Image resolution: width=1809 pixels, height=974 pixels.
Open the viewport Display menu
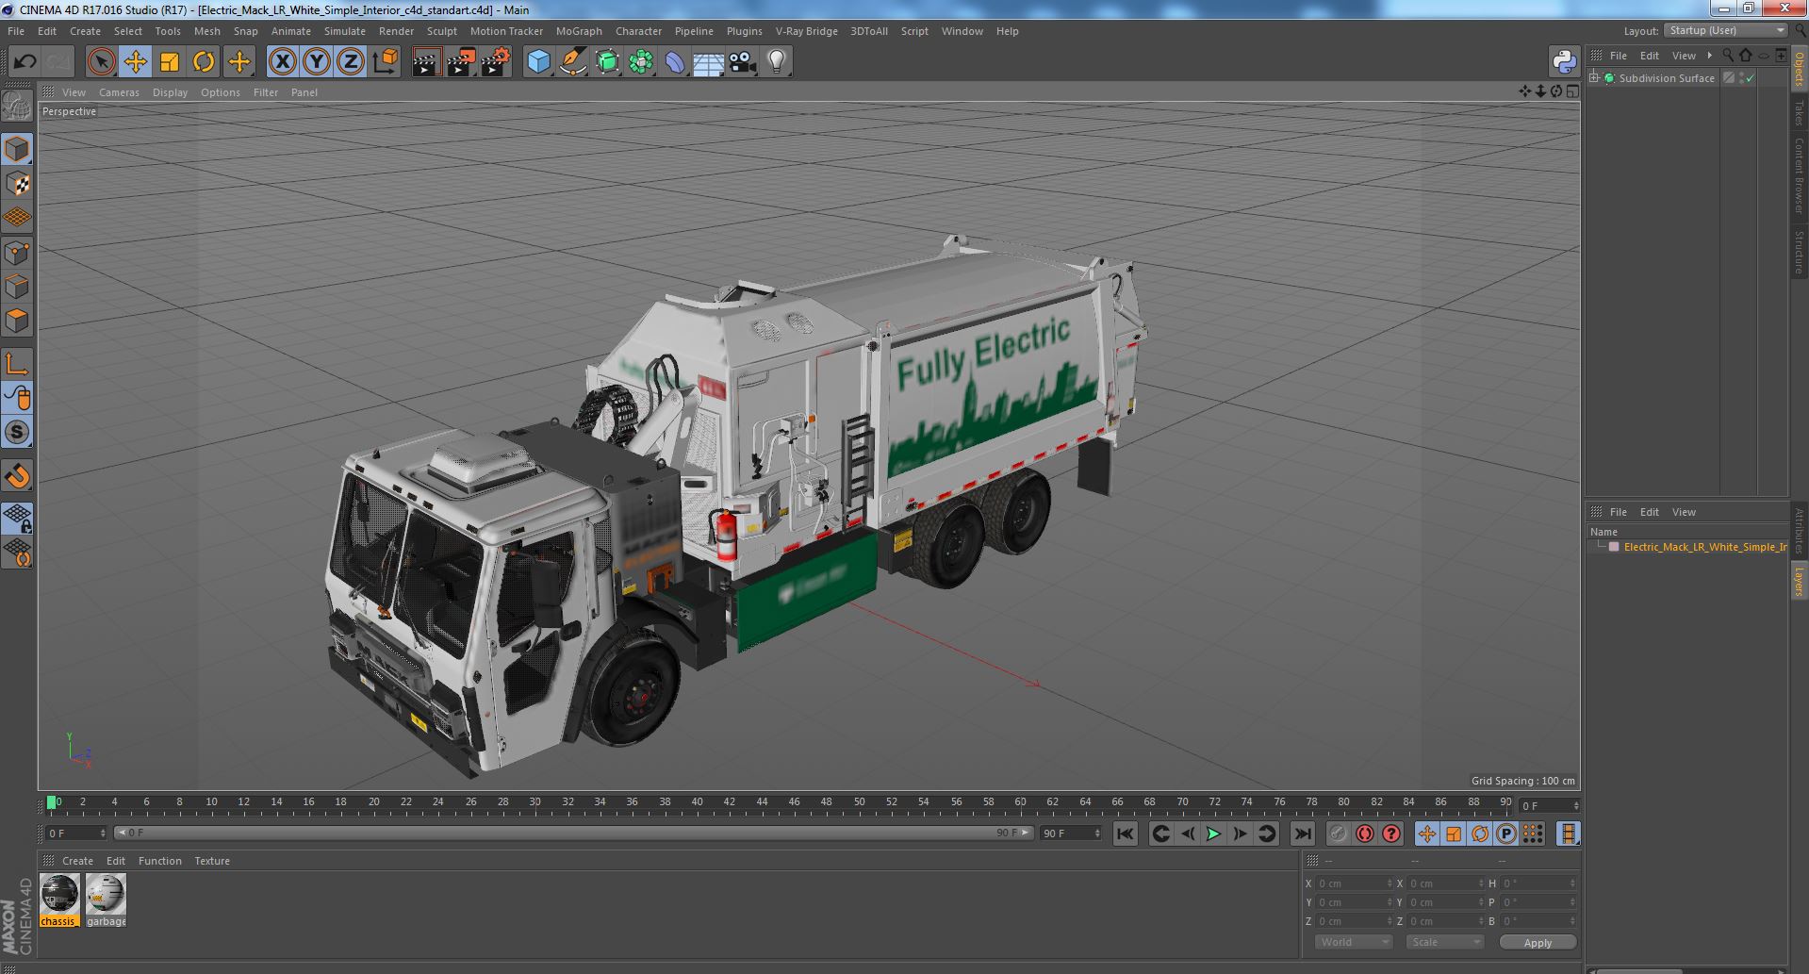[x=170, y=92]
